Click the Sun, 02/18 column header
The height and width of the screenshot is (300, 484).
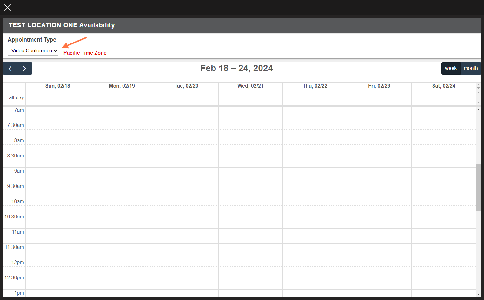58,86
